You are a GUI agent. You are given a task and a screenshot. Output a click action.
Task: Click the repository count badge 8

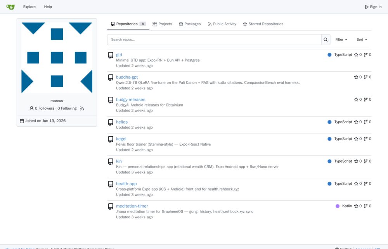click(x=143, y=24)
